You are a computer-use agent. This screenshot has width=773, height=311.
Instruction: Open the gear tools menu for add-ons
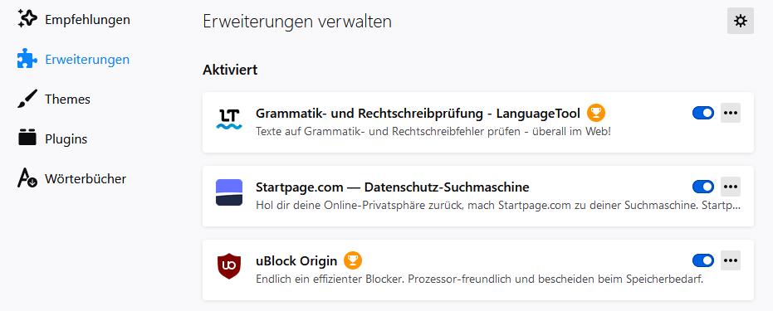[741, 21]
